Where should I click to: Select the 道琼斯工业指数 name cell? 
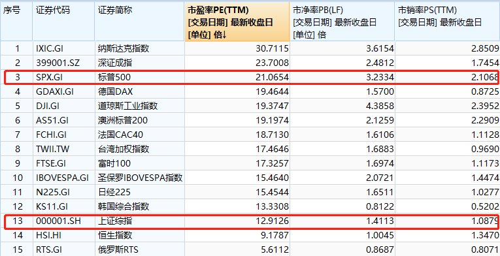click(x=139, y=106)
